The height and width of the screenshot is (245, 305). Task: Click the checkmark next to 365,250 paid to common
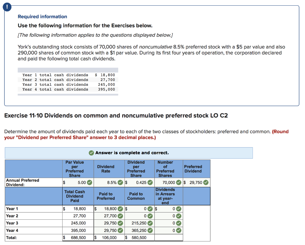[x=150, y=231]
